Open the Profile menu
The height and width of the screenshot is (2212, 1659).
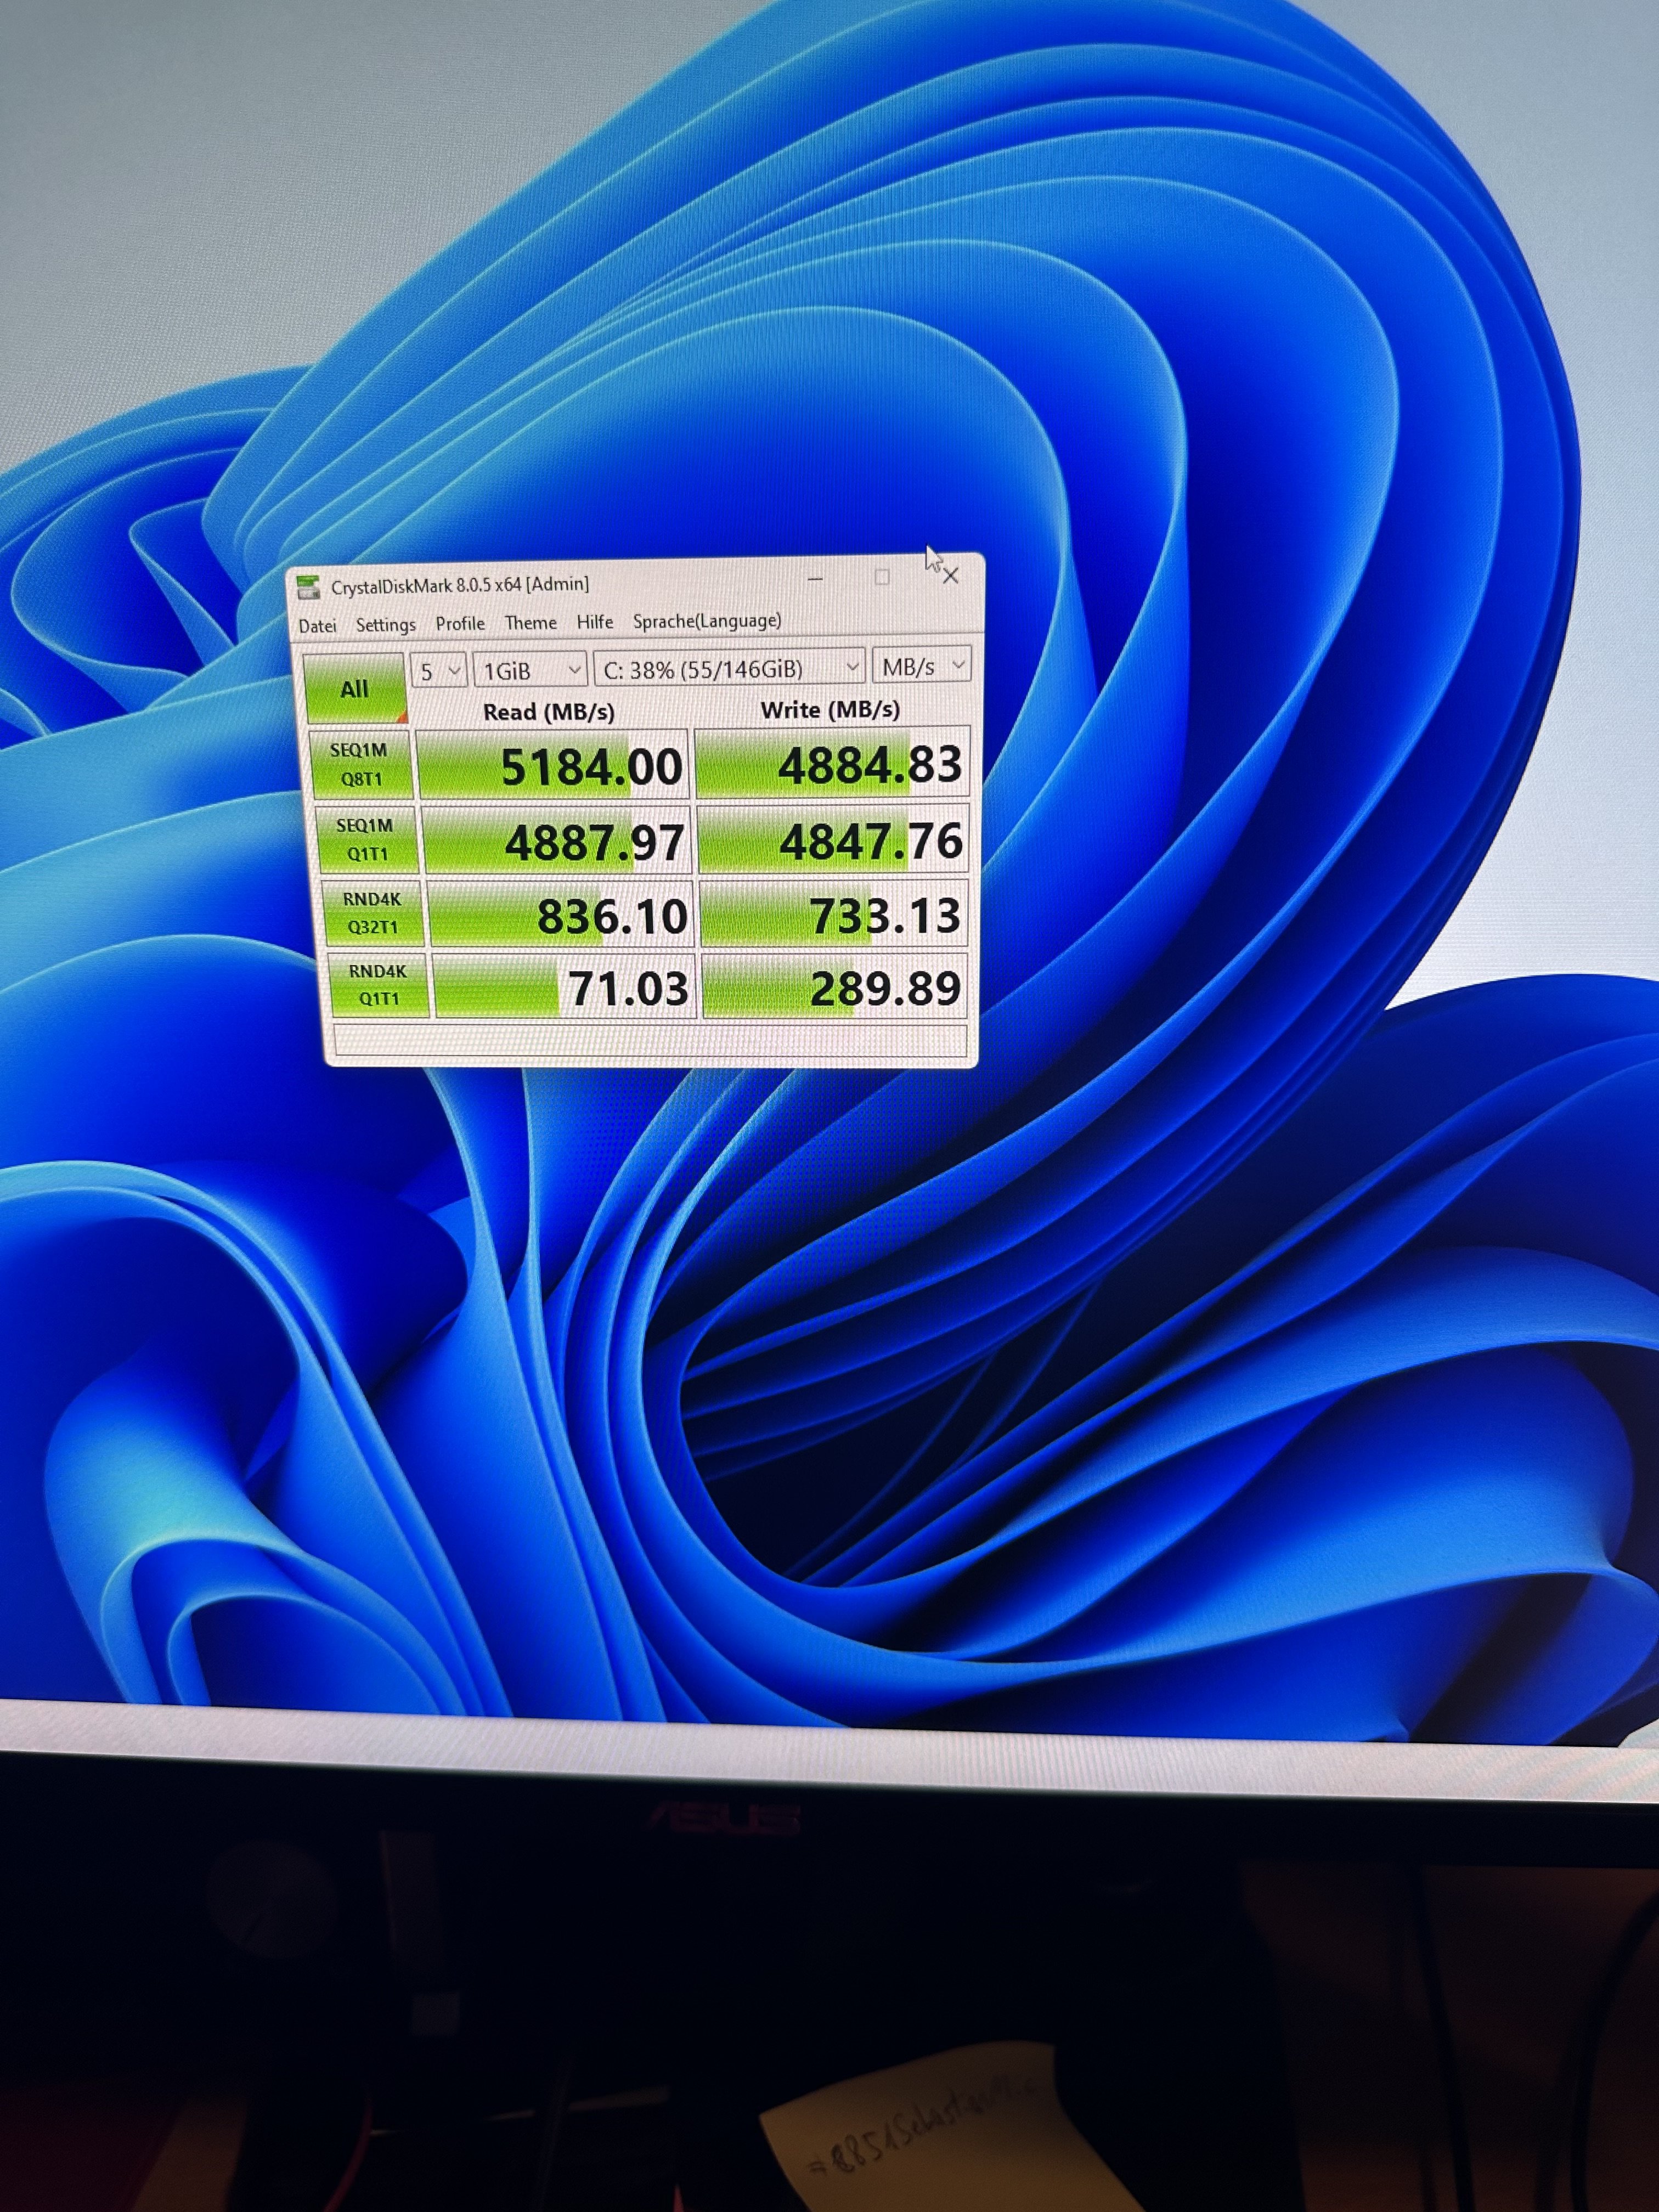pos(460,624)
